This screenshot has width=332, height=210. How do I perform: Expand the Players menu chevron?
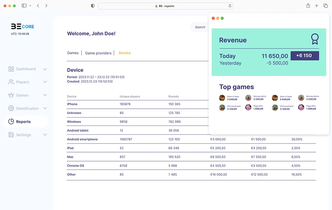45,82
